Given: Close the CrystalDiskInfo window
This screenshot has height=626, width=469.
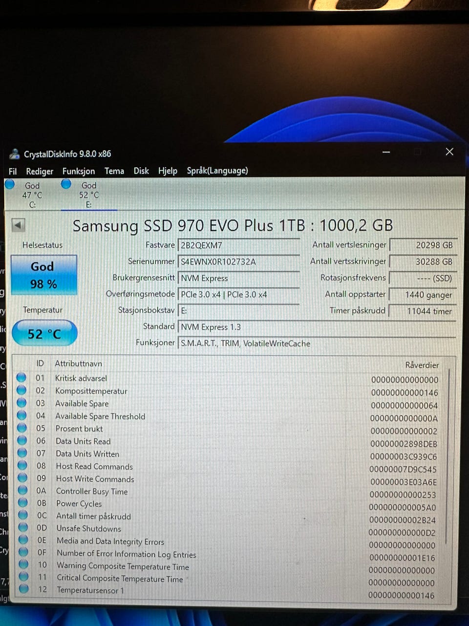Looking at the screenshot, I should 449,152.
